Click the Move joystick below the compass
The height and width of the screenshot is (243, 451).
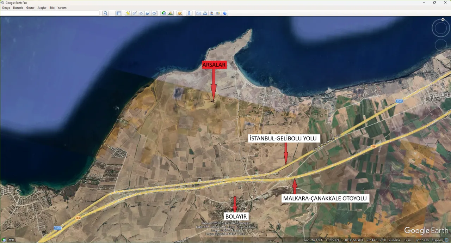click(441, 45)
